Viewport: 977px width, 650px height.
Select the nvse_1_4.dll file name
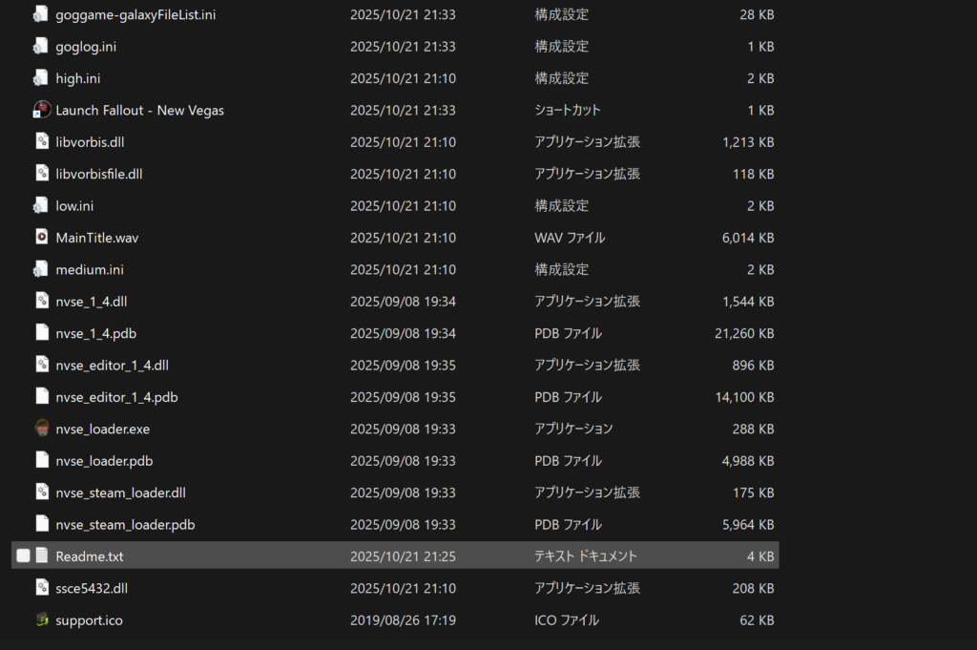coord(91,302)
